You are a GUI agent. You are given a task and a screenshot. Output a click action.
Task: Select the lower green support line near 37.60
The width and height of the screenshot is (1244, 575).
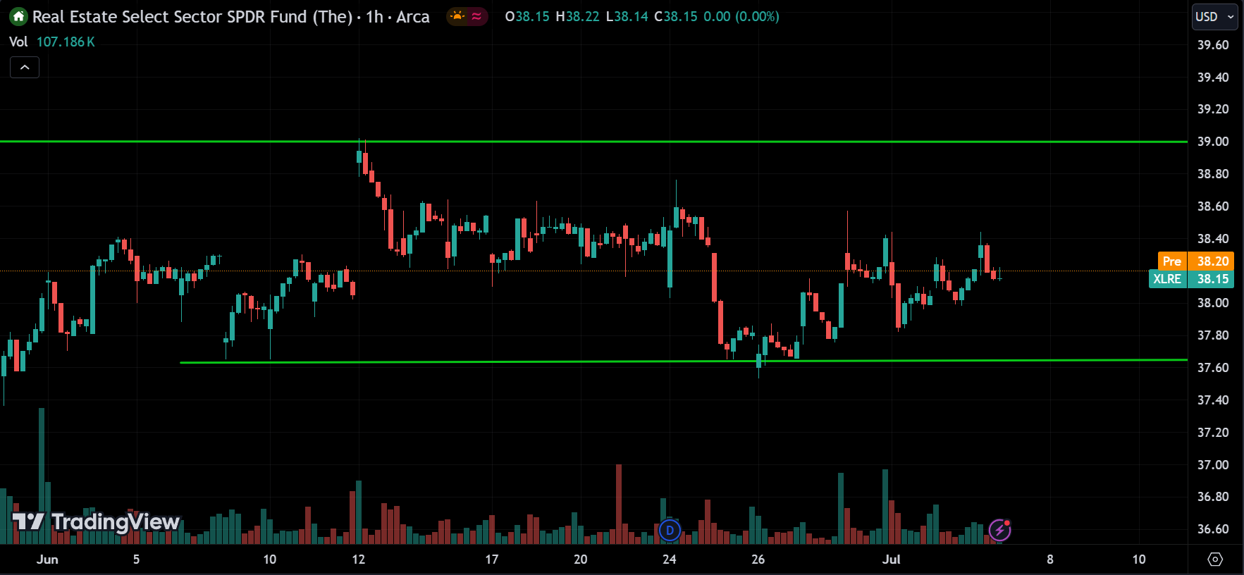coord(684,361)
